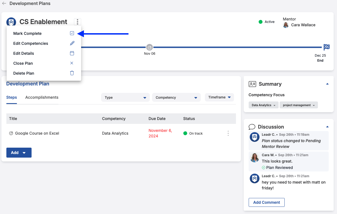The image size is (337, 214).
Task: Click the Nov 06 timeline milestone marker
Action: click(x=150, y=47)
